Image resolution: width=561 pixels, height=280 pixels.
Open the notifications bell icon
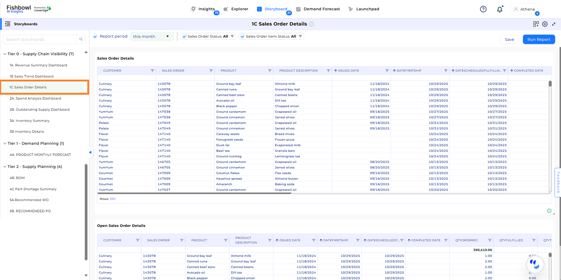(499, 9)
